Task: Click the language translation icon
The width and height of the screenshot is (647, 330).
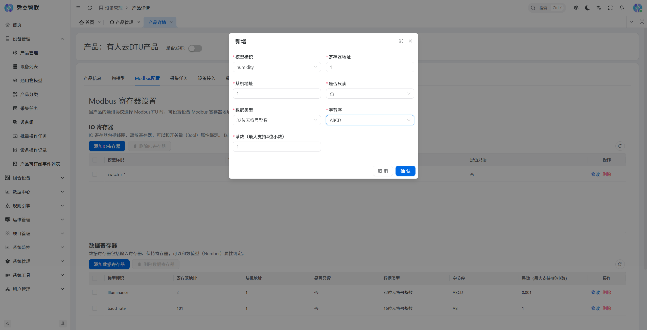Action: pos(599,8)
